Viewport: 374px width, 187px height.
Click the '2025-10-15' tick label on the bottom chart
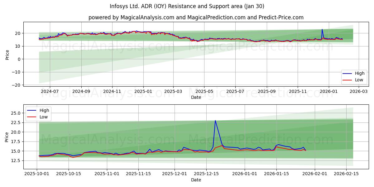click(68, 174)
